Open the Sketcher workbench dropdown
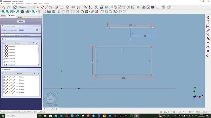The height and width of the screenshot is (118, 211). pos(26,7)
